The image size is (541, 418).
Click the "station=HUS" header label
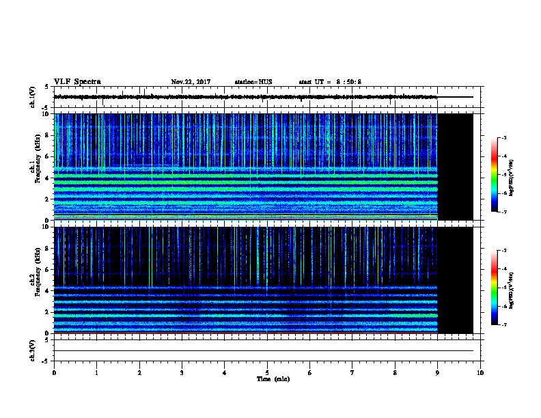pyautogui.click(x=253, y=82)
